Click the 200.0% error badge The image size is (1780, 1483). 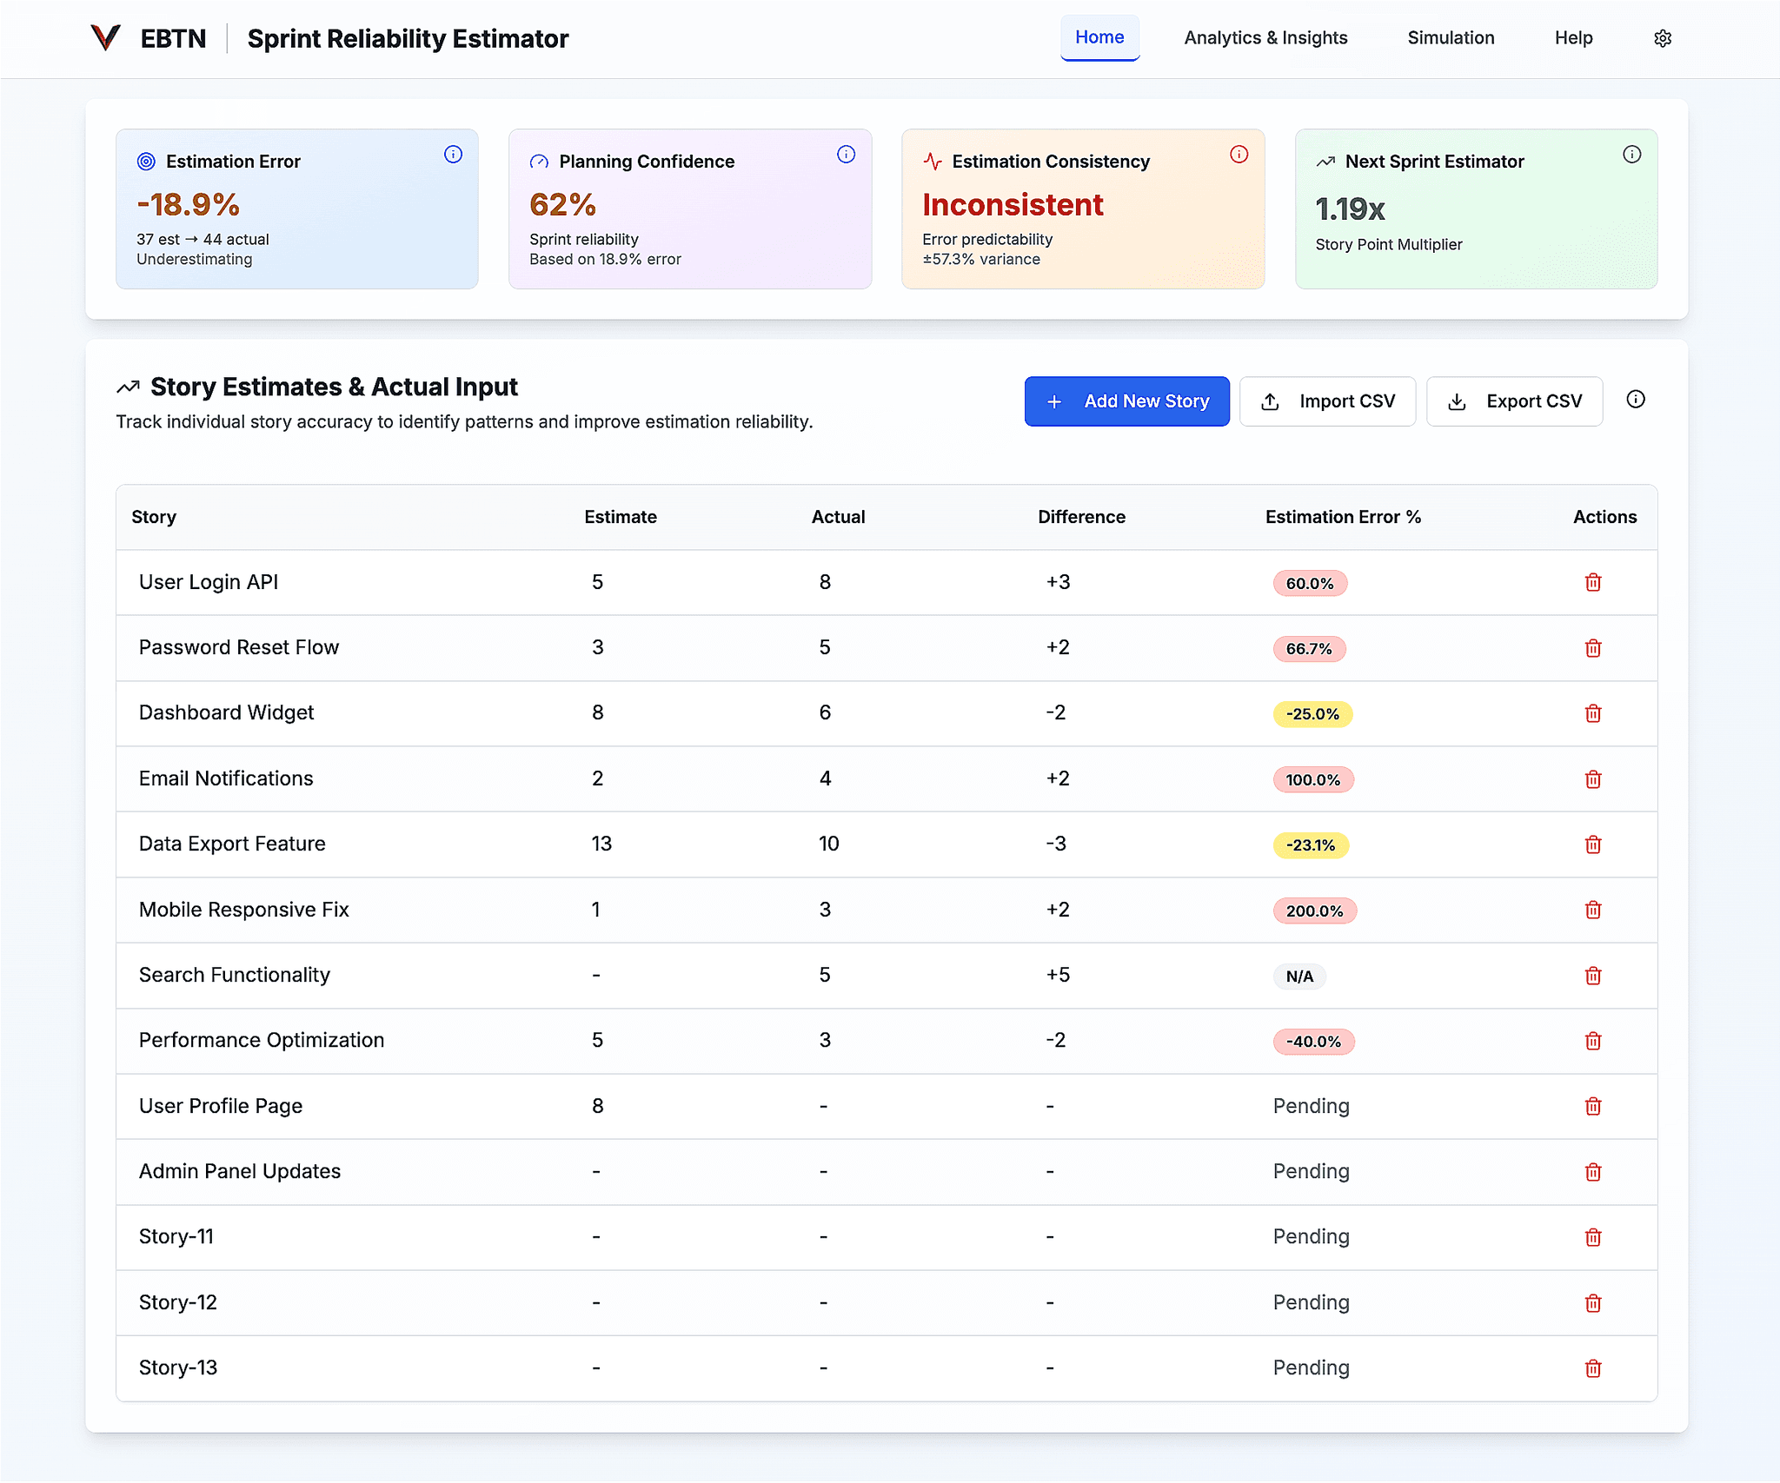point(1313,910)
